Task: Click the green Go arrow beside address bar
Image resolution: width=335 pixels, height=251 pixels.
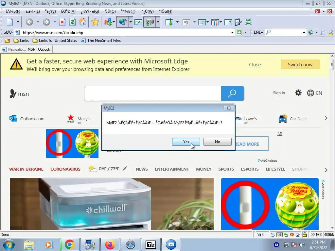Action: click(x=239, y=32)
